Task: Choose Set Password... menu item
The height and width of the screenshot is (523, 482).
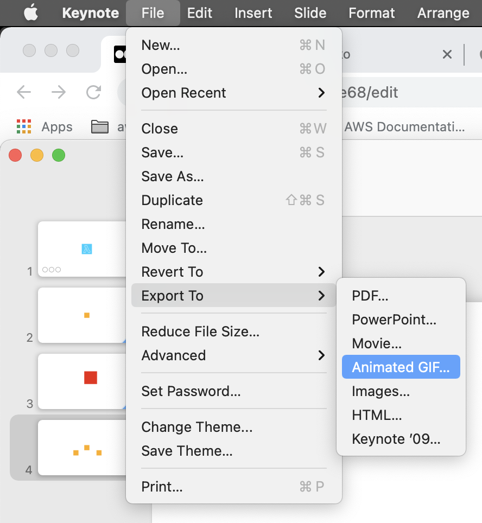Action: pos(233,391)
